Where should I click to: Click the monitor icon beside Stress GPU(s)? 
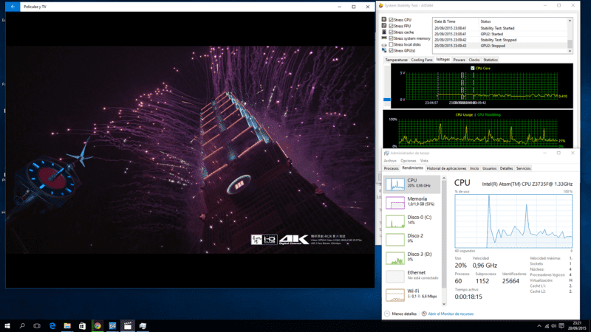point(384,50)
